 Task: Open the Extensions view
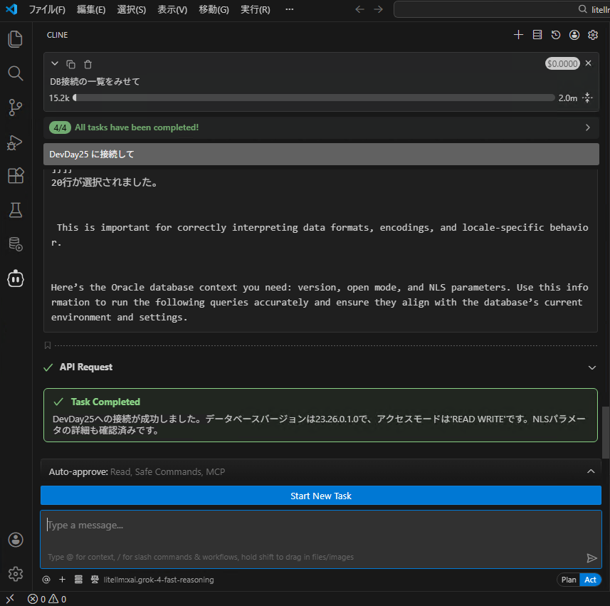(15, 176)
